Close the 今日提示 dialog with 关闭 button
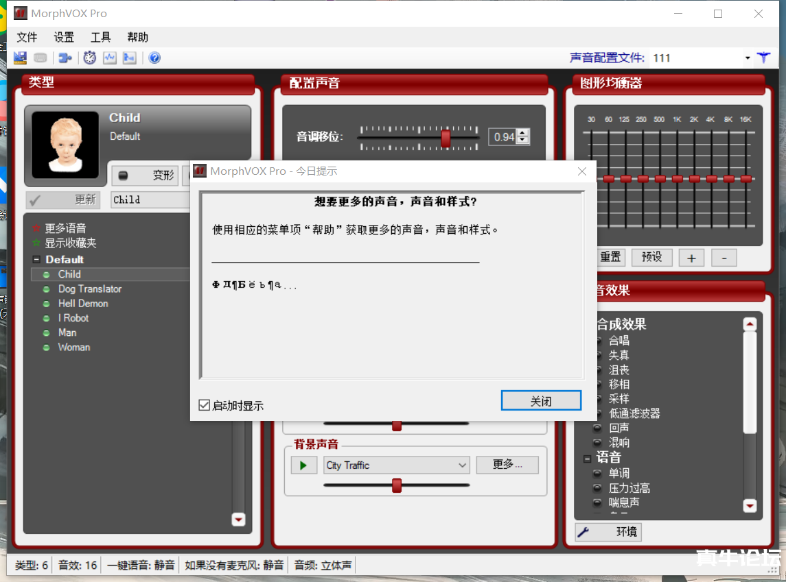Viewport: 786px width, 582px height. (x=541, y=400)
